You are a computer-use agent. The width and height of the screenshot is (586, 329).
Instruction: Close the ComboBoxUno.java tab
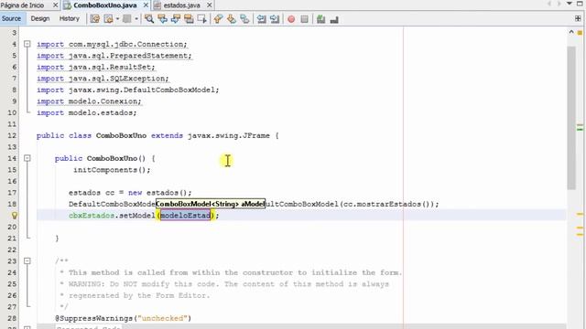(146, 5)
